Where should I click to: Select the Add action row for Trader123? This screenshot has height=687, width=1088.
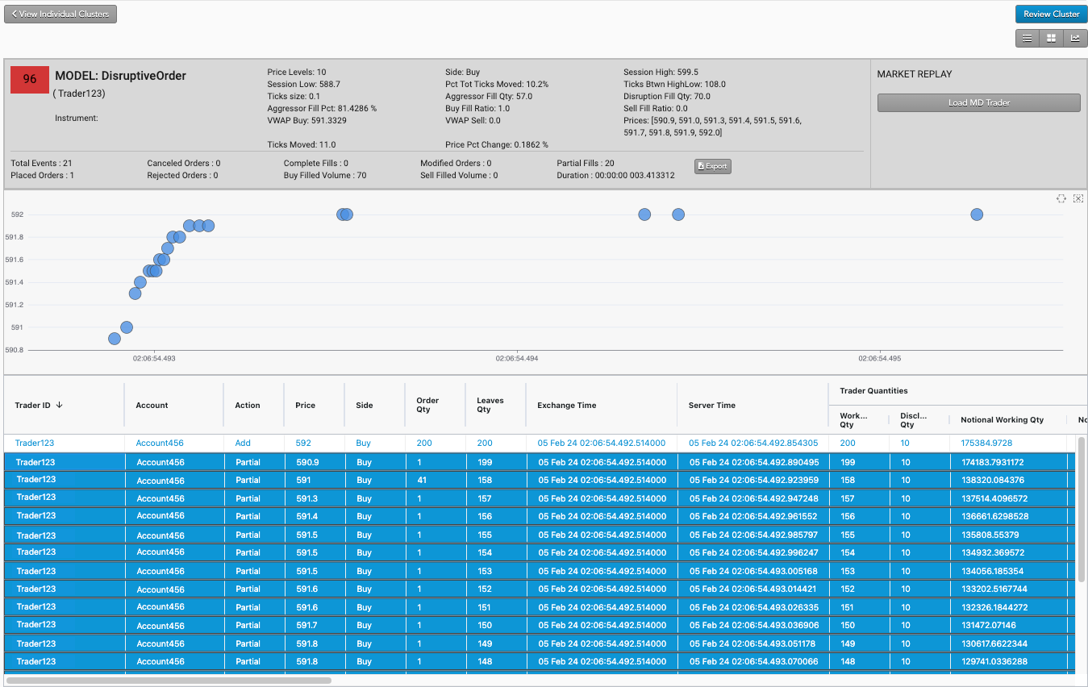point(540,443)
